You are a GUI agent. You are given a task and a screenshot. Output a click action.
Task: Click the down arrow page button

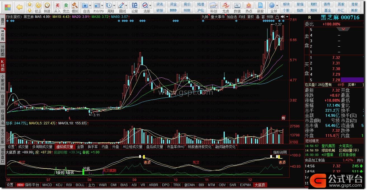pyautogui.click(x=29, y=10)
